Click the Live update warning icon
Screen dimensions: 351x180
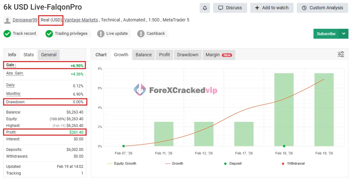[101, 34]
